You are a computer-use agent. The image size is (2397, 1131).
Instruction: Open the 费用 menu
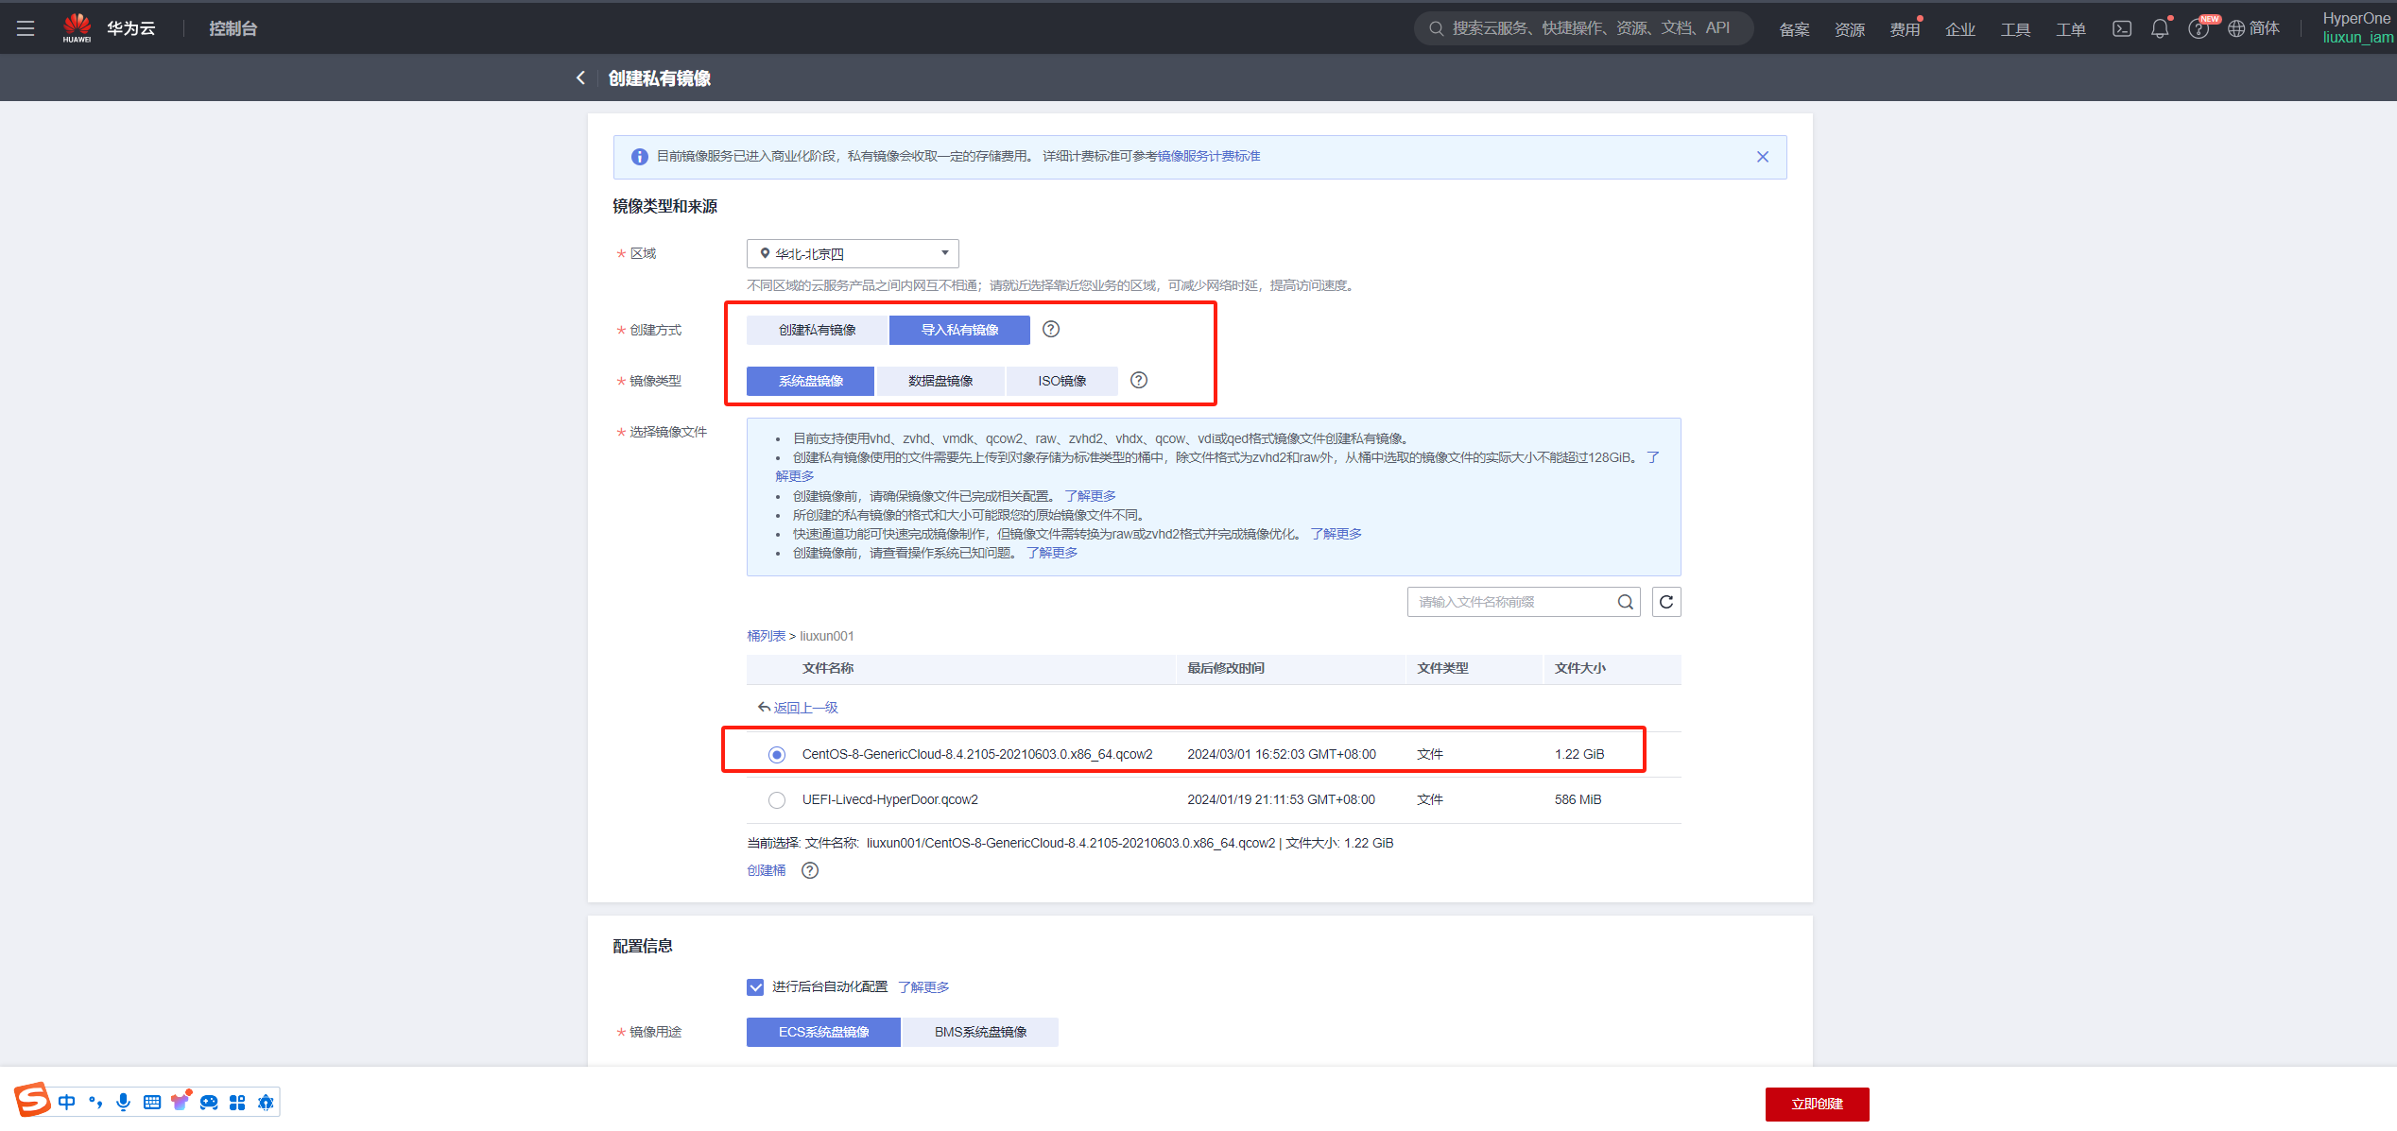pos(1905,29)
